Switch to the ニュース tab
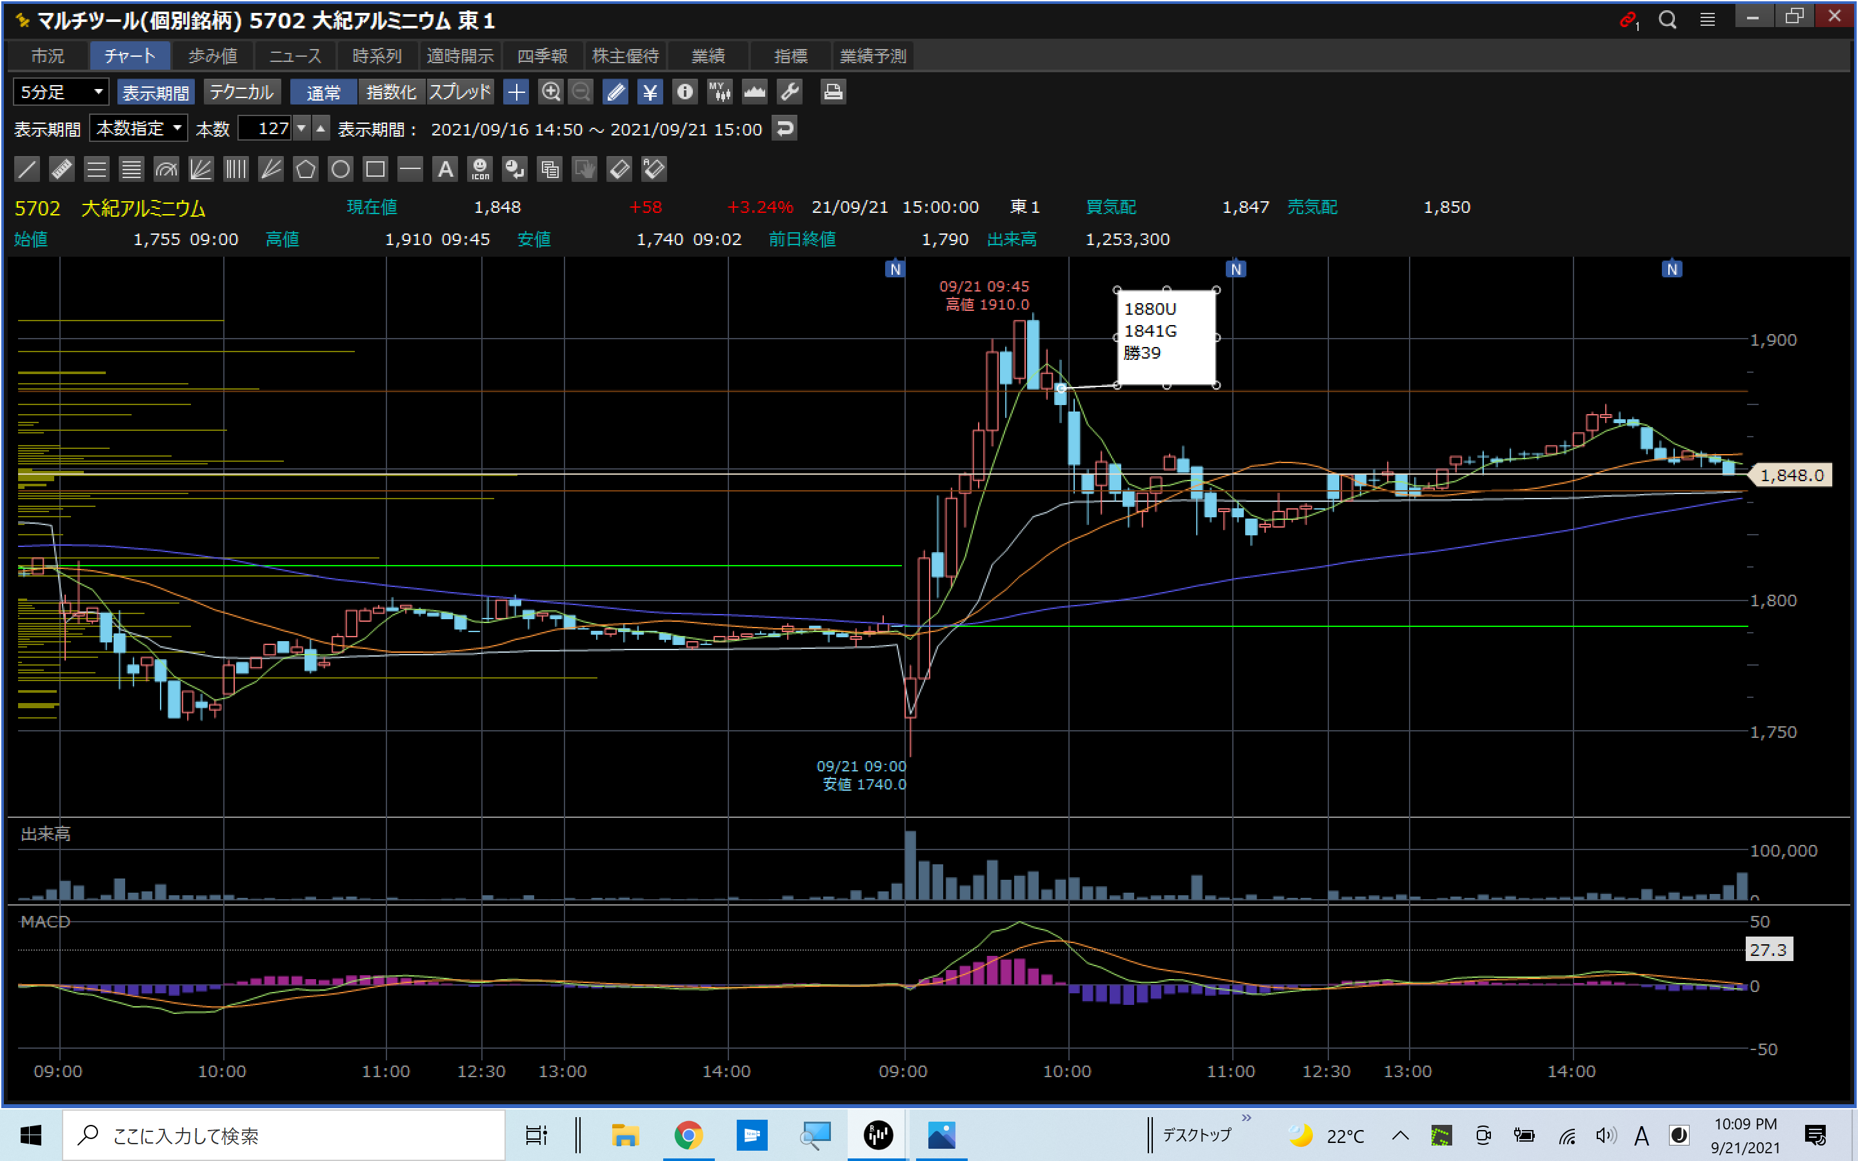This screenshot has width=1858, height=1161. coord(295,56)
